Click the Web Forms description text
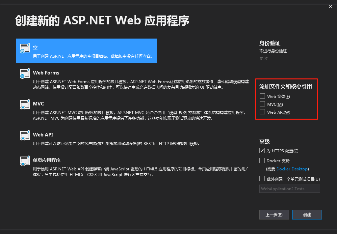This screenshot has width=337, height=234. (141, 84)
